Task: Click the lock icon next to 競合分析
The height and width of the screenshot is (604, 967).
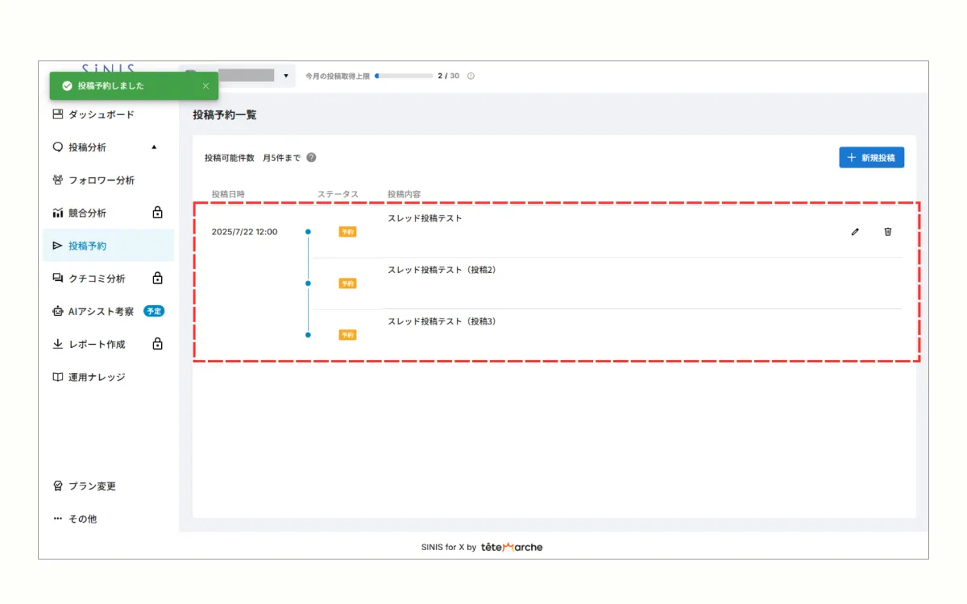Action: (x=157, y=212)
